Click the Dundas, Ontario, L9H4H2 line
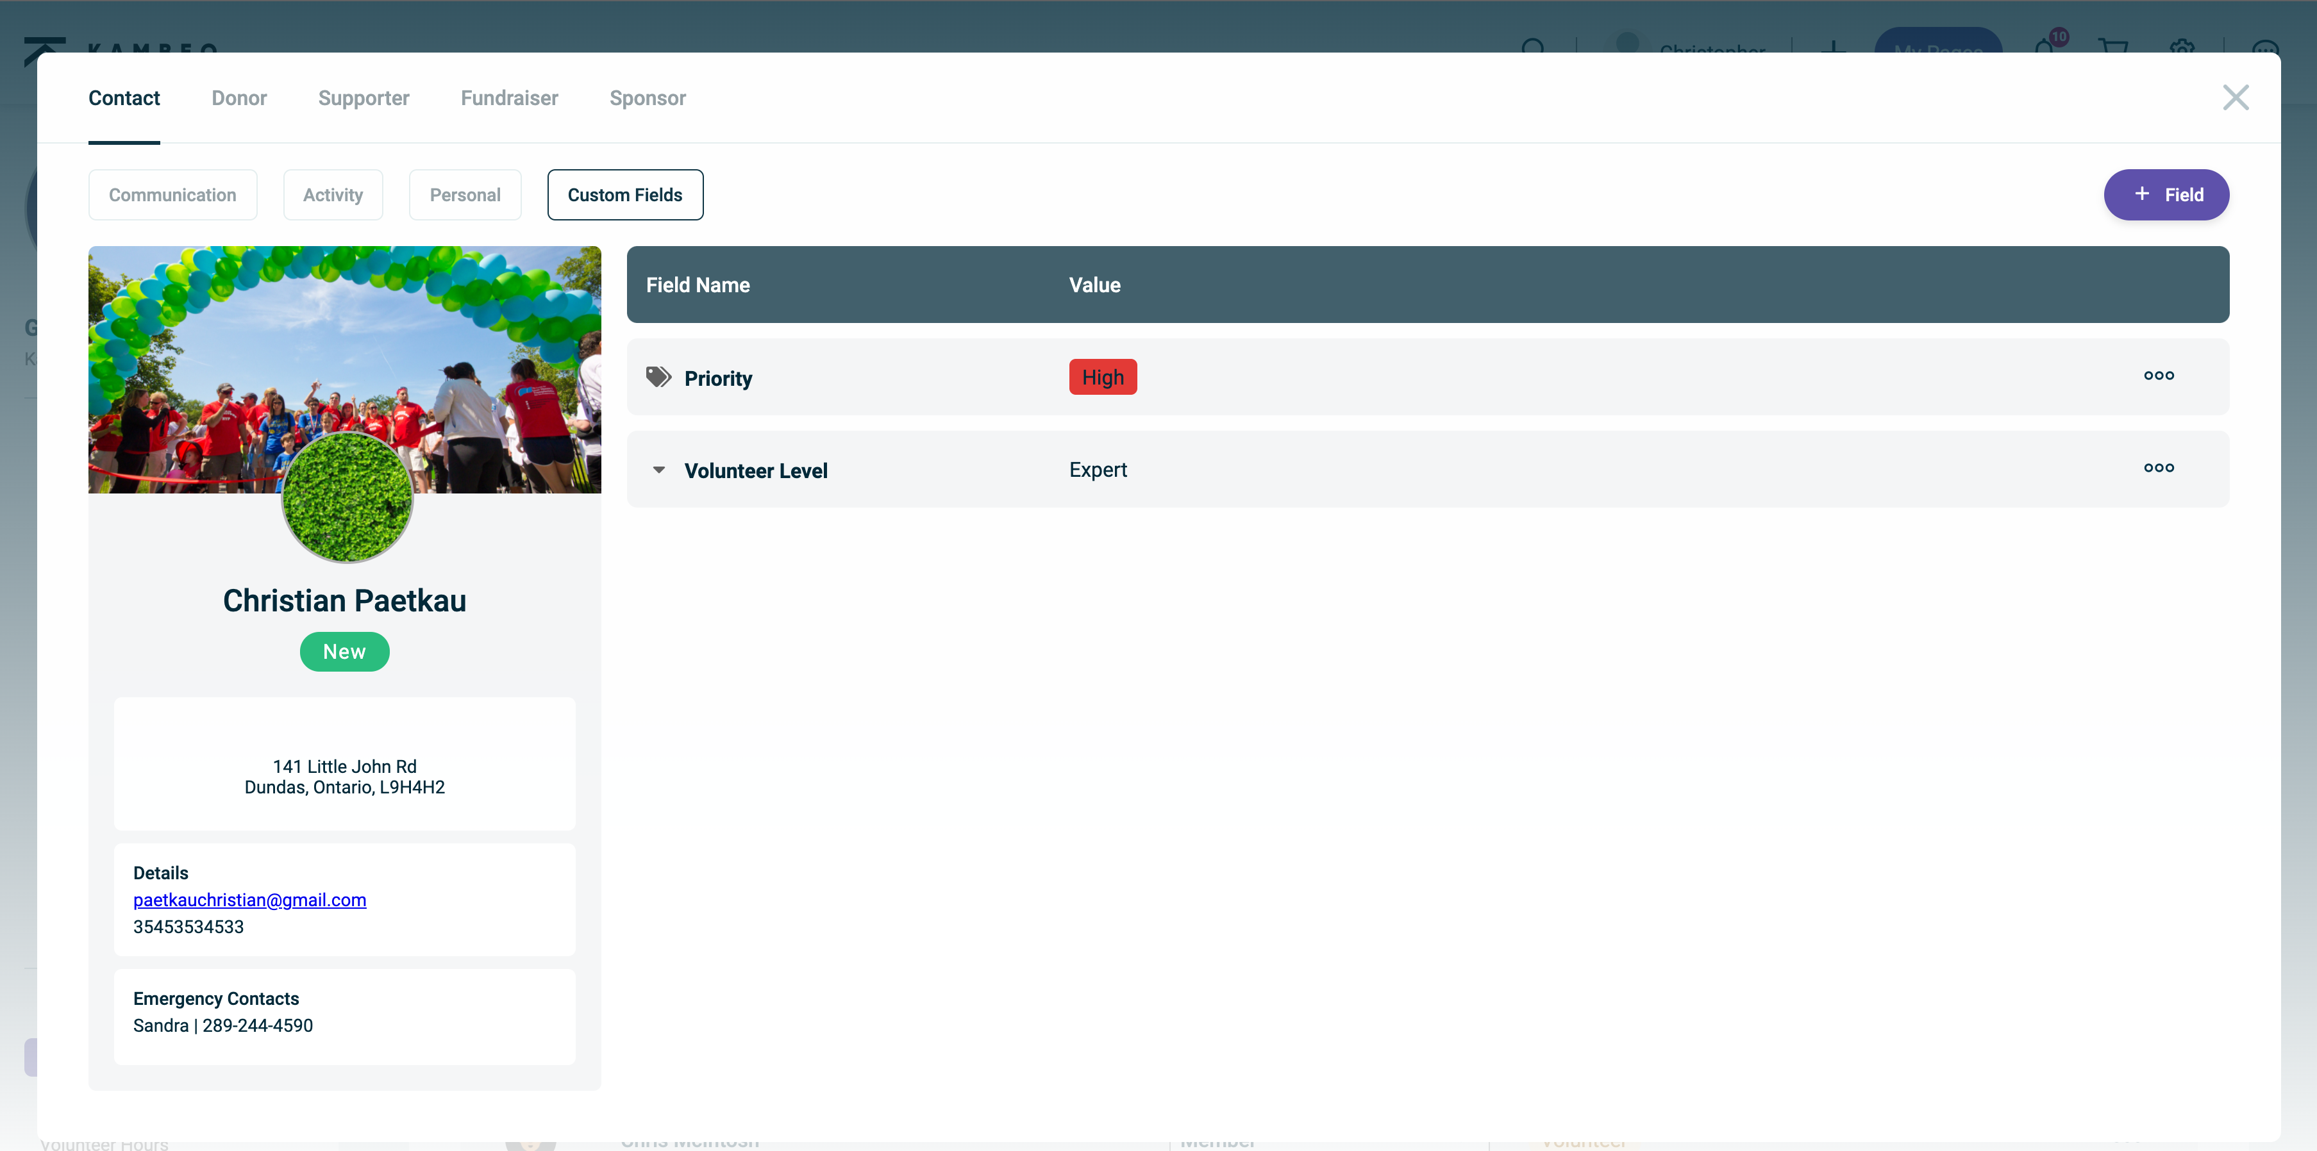 (344, 787)
